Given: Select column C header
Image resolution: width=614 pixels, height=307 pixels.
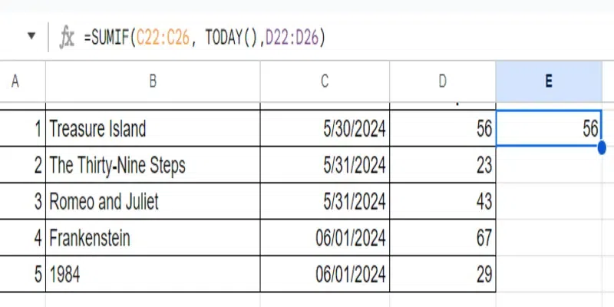Looking at the screenshot, I should [325, 81].
